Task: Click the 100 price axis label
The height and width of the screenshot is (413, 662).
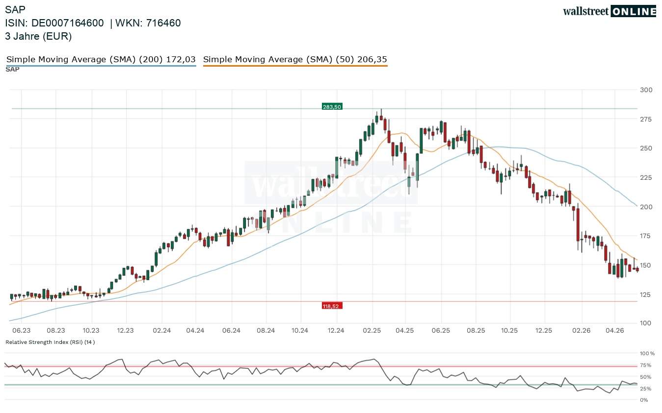Action: click(646, 323)
